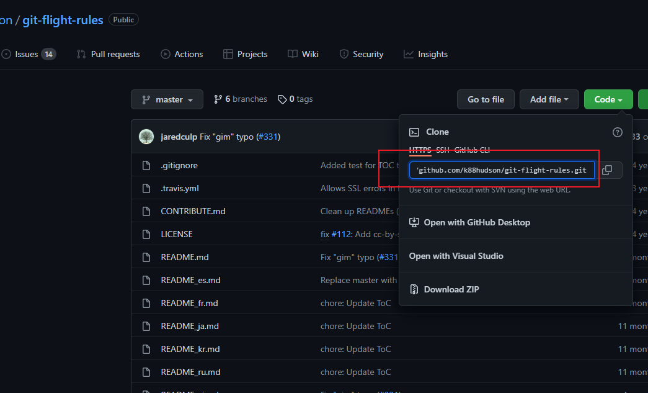Click the file icon next to README_ja.md
The image size is (648, 393).
(x=146, y=326)
